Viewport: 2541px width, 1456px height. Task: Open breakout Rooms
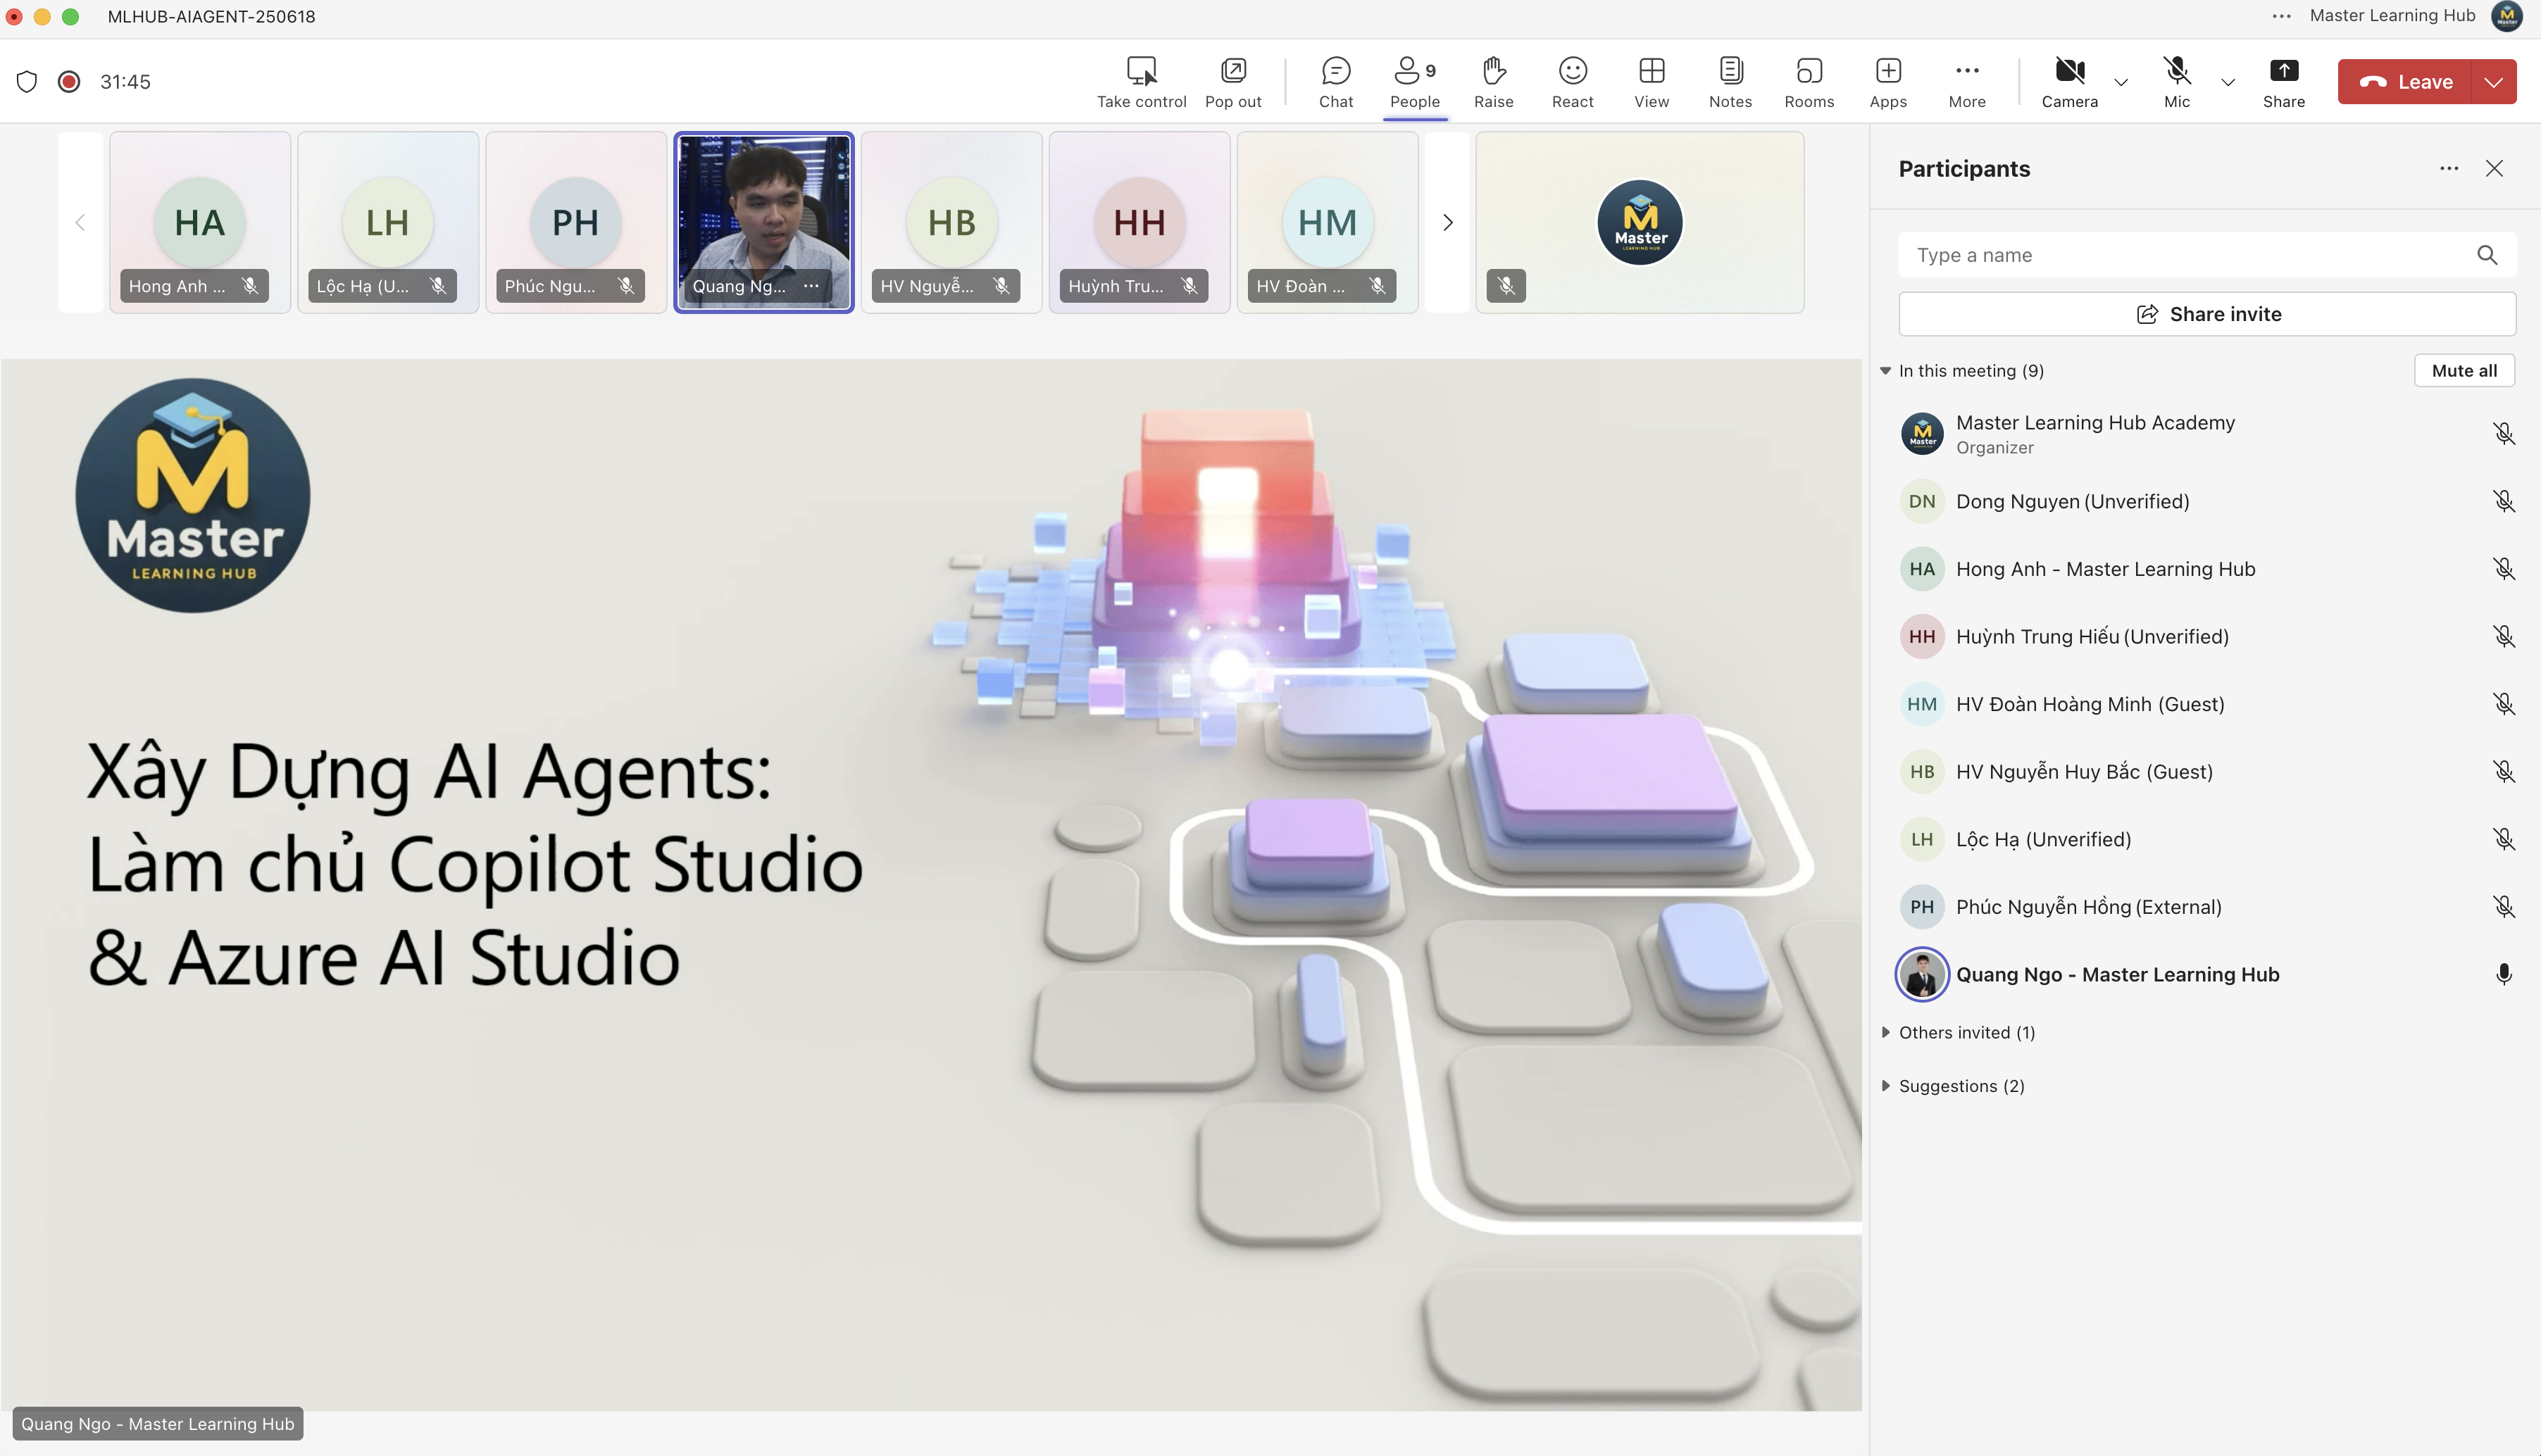point(1809,81)
